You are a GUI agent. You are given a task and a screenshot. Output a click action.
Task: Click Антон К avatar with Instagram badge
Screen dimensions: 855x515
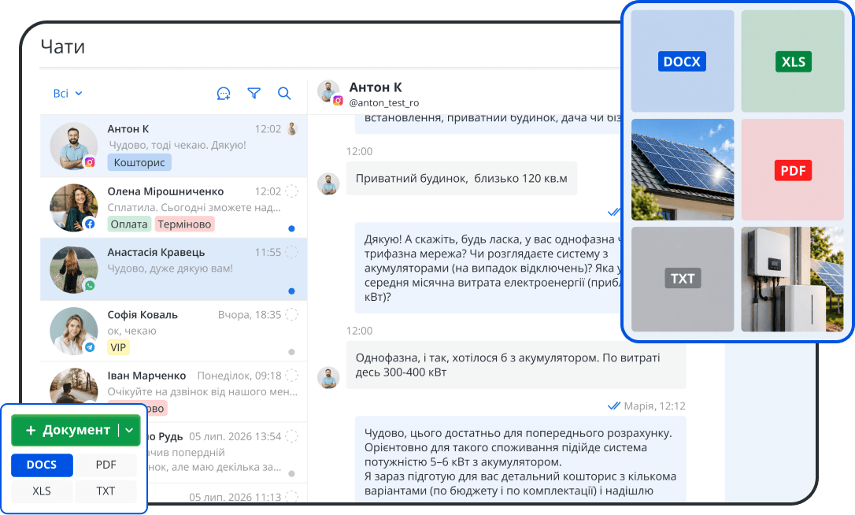click(x=74, y=146)
